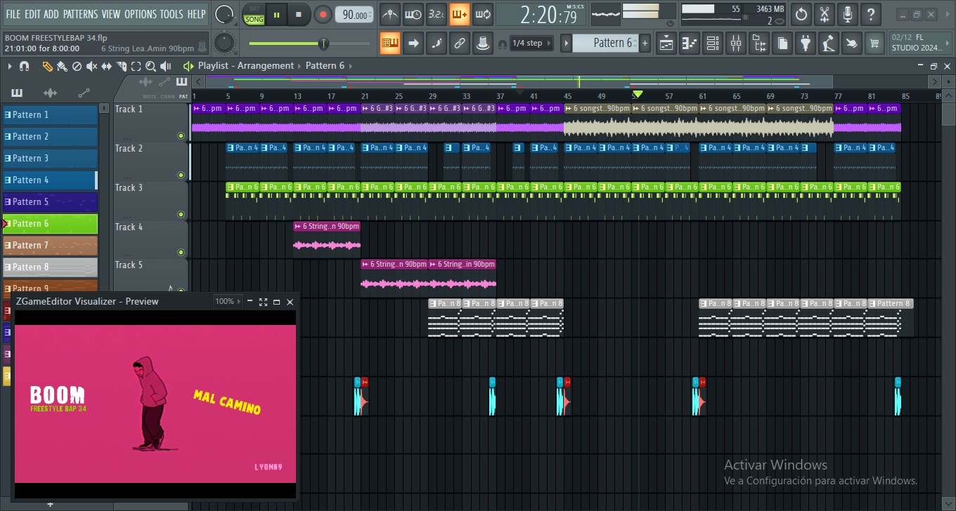This screenshot has height=511, width=956.
Task: Toggle Multilink to controllers button
Action: [459, 44]
